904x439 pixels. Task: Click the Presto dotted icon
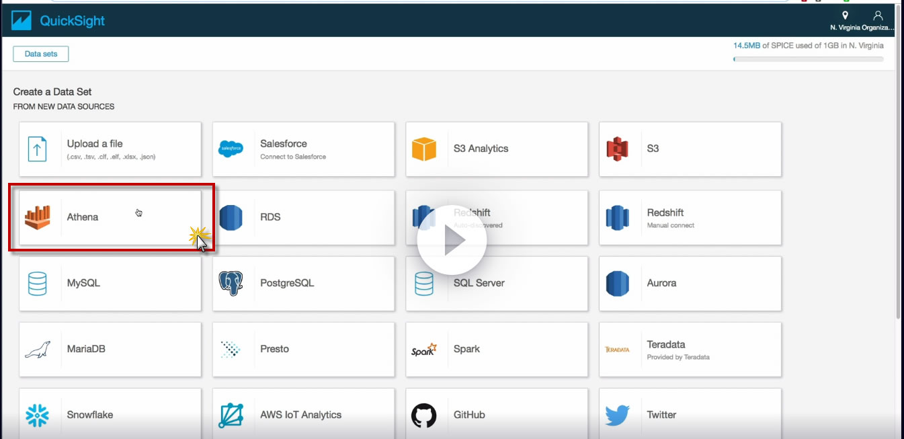pos(231,349)
